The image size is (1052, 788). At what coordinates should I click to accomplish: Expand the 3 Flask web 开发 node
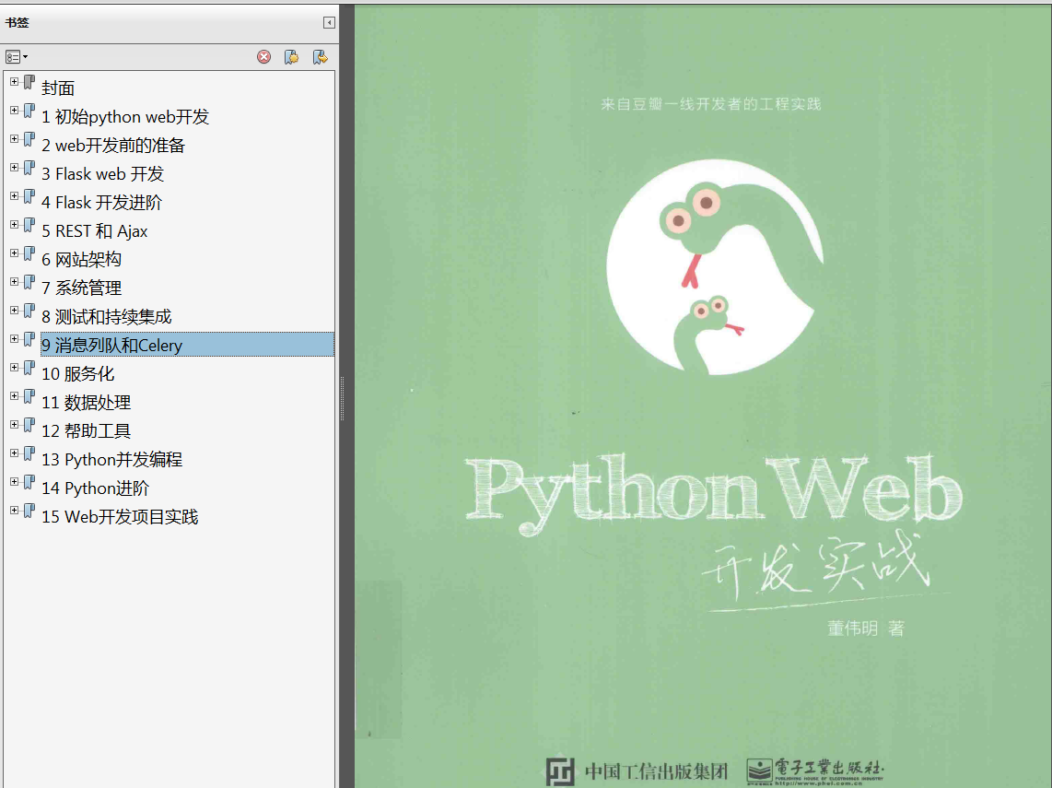(14, 167)
